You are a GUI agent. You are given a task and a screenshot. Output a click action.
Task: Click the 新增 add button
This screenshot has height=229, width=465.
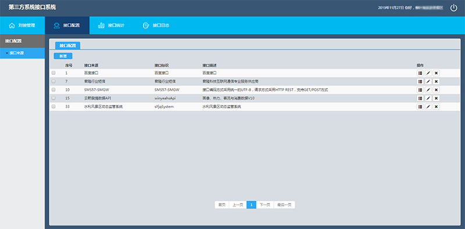pyautogui.click(x=63, y=56)
